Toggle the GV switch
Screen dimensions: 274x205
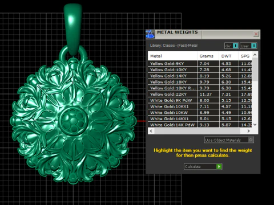[231, 46]
